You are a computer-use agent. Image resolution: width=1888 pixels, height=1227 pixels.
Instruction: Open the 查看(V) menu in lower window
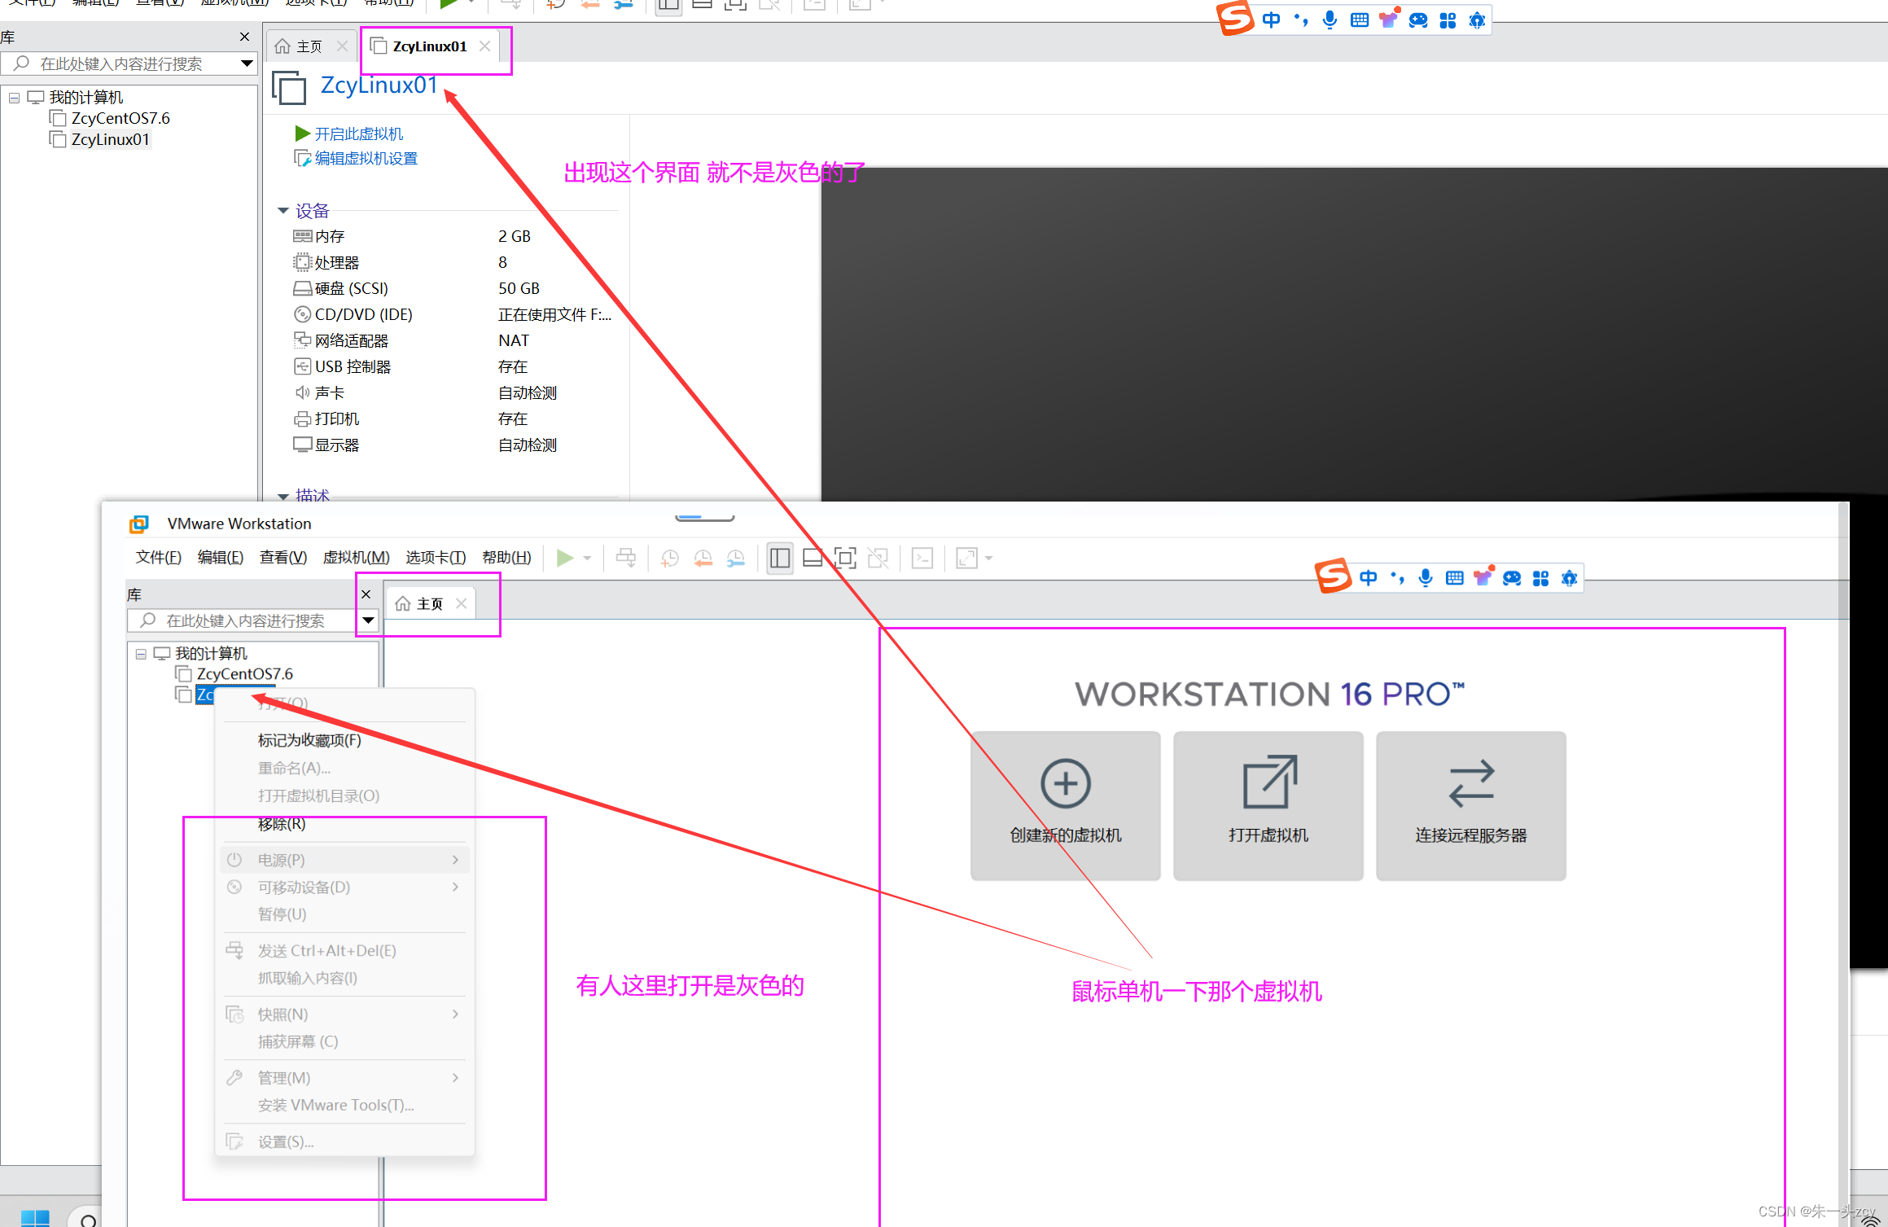click(x=283, y=558)
